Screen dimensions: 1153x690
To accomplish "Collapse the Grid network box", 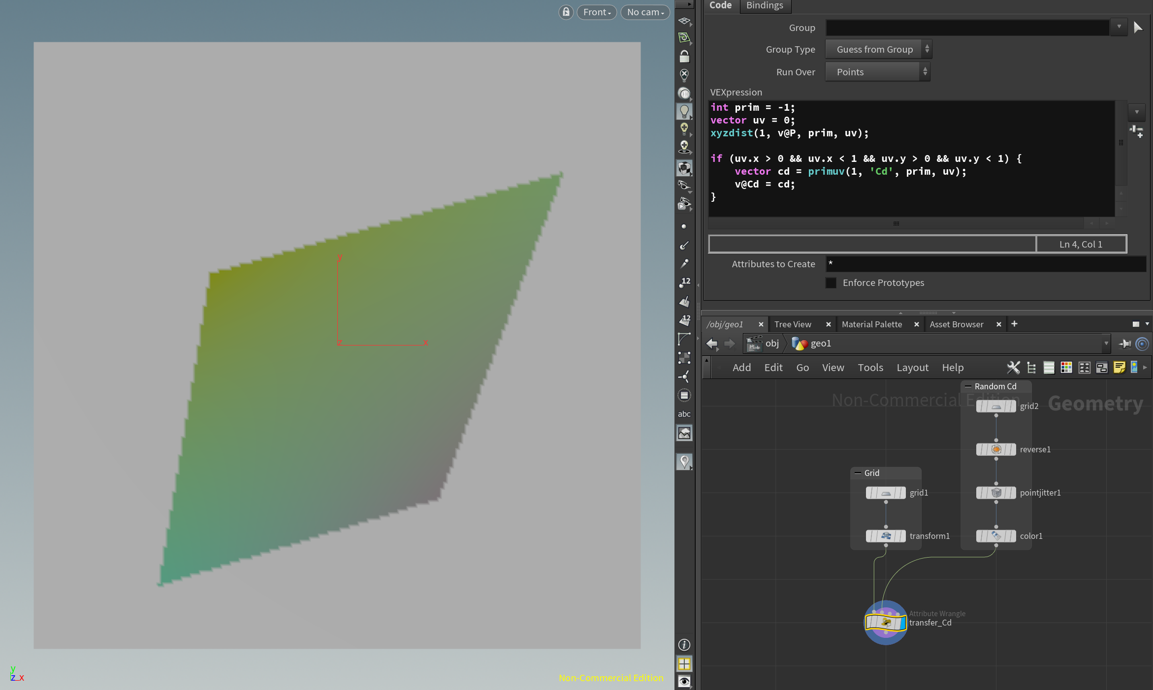I will pos(858,473).
